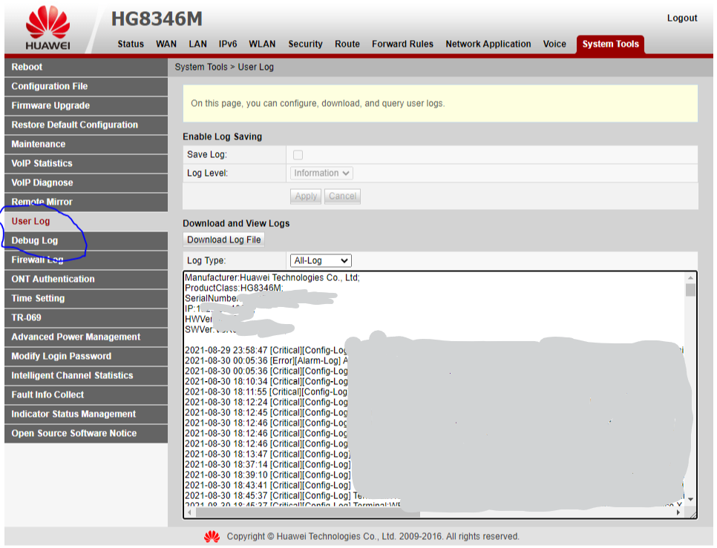Click the log area scroll-right arrow
Viewport: 717px width, 548px height.
pyautogui.click(x=678, y=513)
